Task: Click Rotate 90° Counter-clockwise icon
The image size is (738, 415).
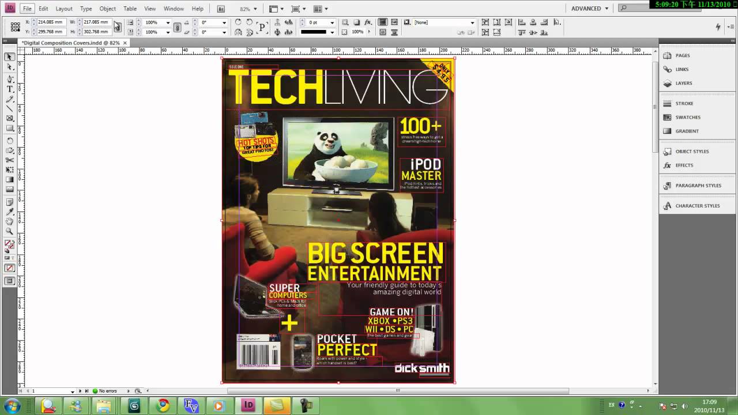Action: click(250, 22)
